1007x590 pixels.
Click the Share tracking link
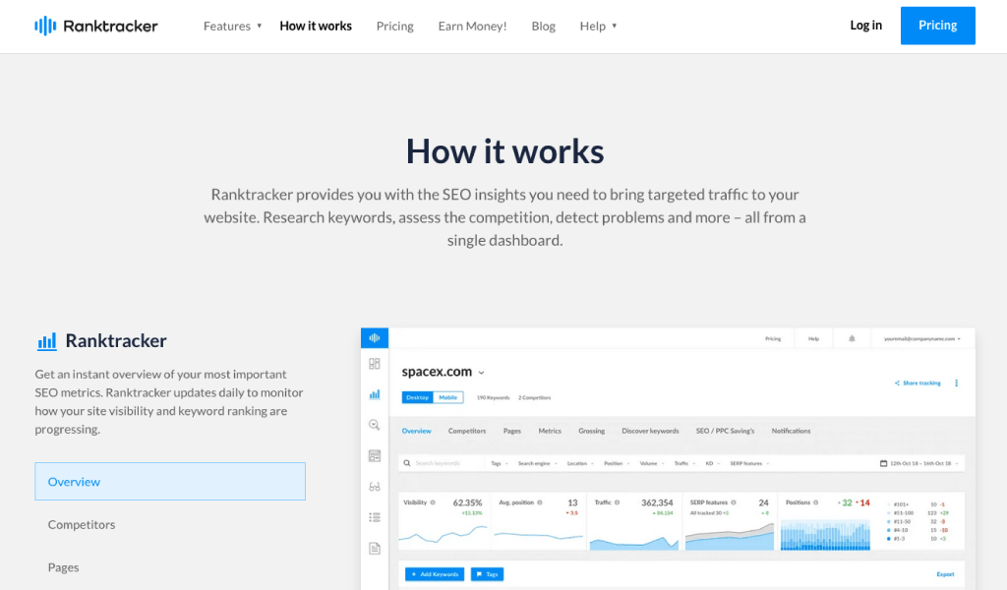918,383
